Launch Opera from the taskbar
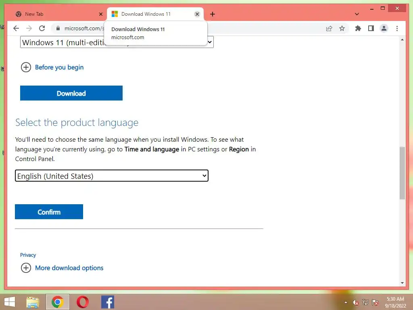The width and height of the screenshot is (413, 310). (82, 302)
